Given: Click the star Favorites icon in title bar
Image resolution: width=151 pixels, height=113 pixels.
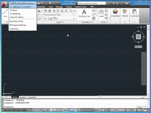Looking at the screenshot, I should point(121,3).
